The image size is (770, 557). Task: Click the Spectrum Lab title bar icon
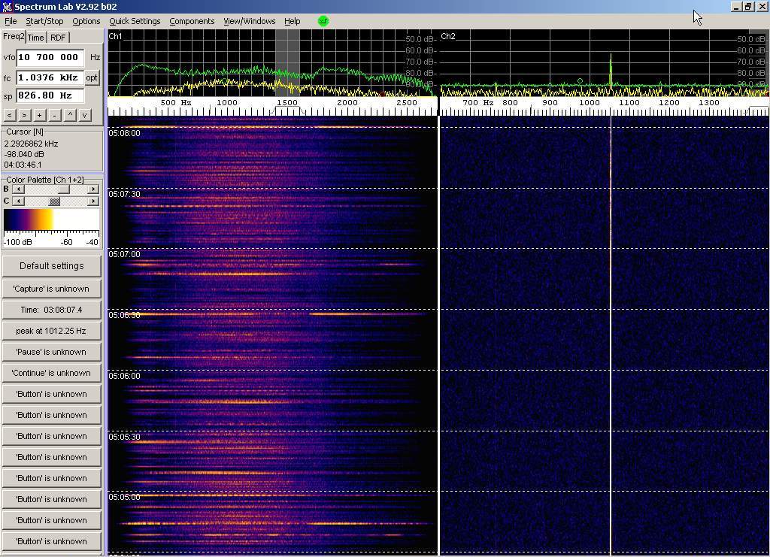tap(7, 7)
